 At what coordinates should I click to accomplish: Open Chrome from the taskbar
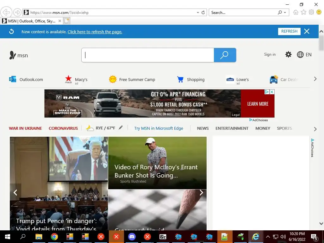point(54,237)
